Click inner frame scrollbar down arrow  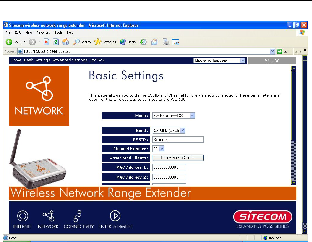click(294, 182)
